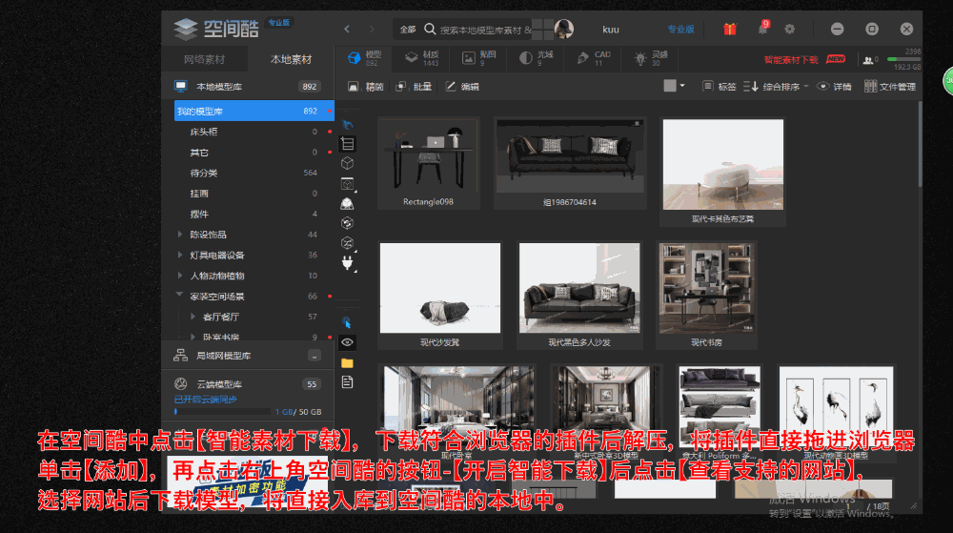Toggle the 详情 details eye view

834,87
